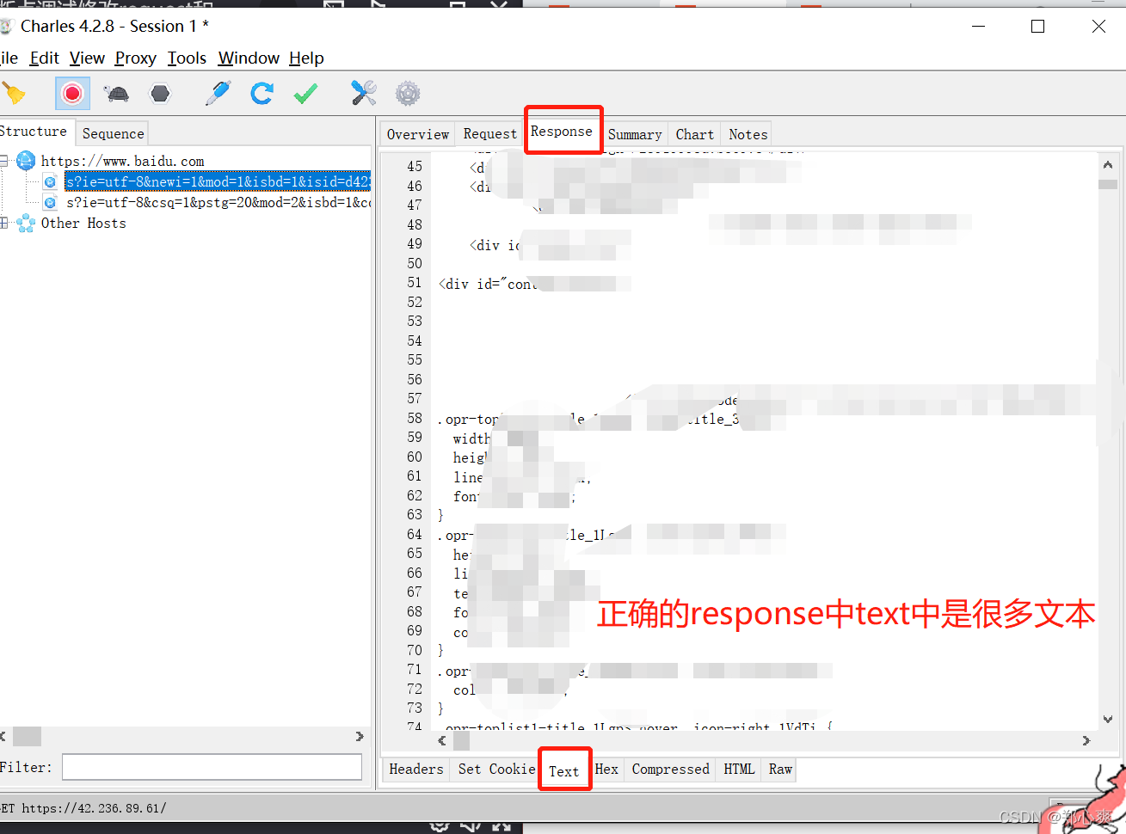Click line number 58 in the response

(x=415, y=418)
